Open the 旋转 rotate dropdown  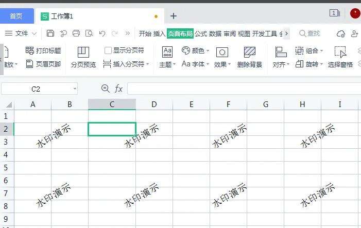[x=309, y=64]
